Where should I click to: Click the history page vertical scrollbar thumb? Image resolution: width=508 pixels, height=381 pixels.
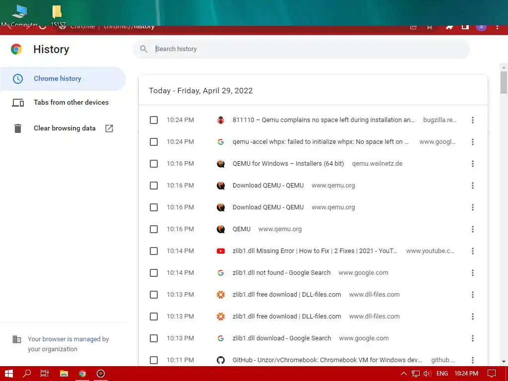[x=504, y=82]
